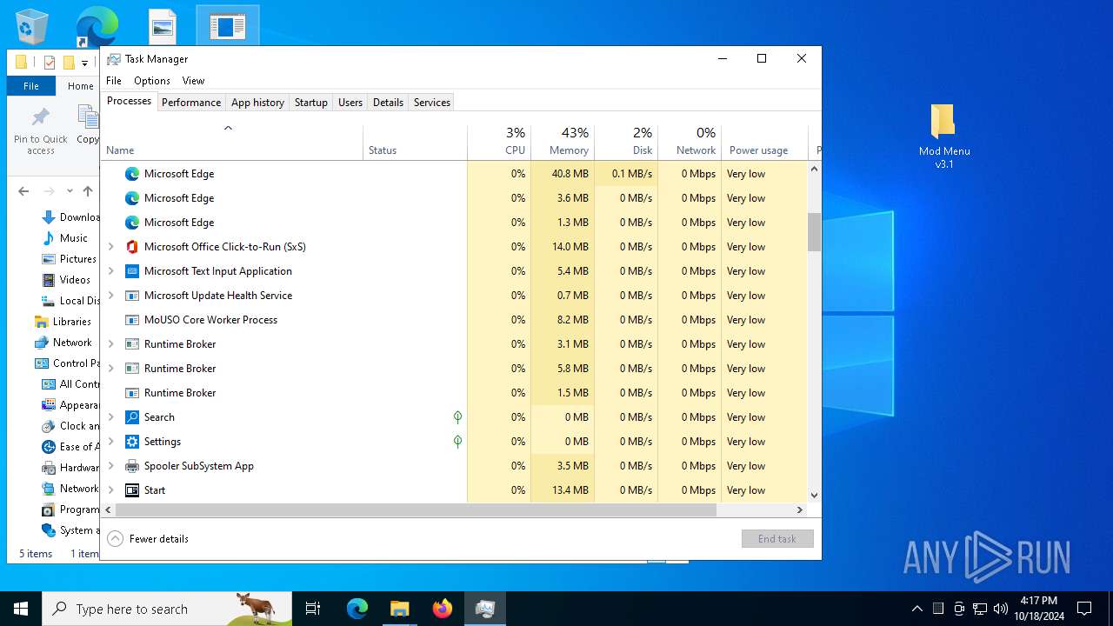The height and width of the screenshot is (626, 1113).
Task: Click the File Explorer back arrow
Action: [x=23, y=191]
